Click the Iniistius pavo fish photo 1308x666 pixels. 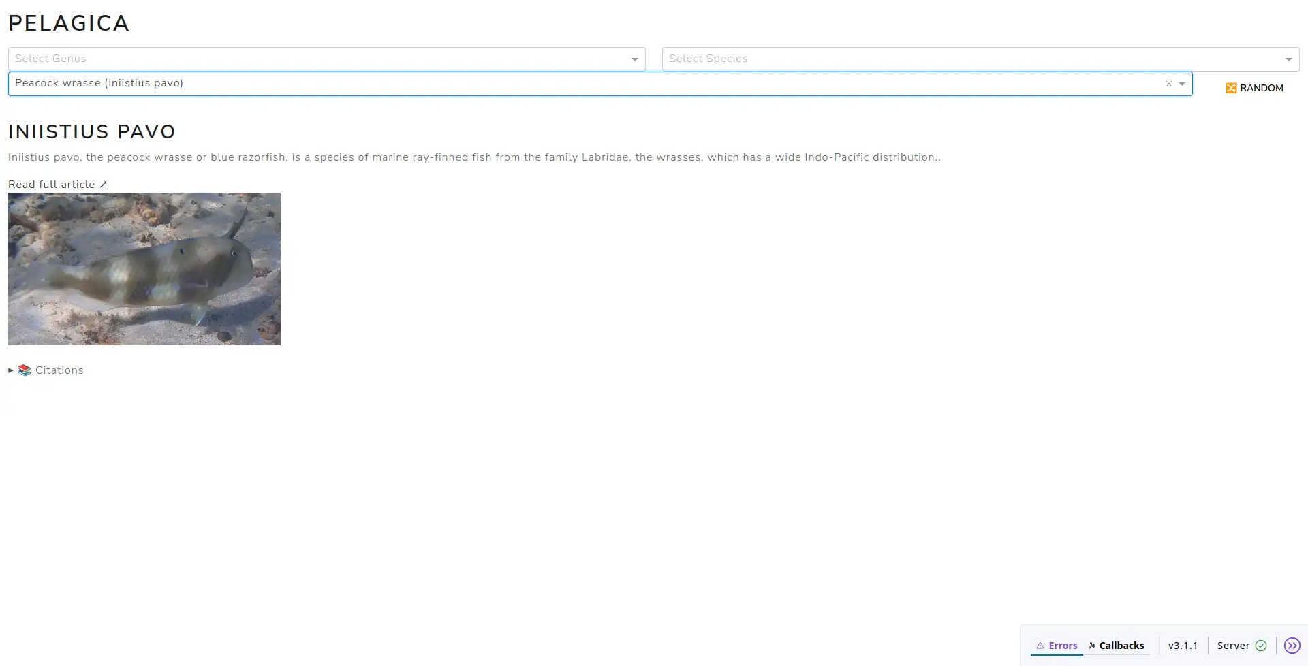coord(144,268)
